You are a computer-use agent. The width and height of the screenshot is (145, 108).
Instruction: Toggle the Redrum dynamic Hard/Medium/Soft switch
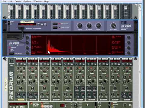pos(109,105)
